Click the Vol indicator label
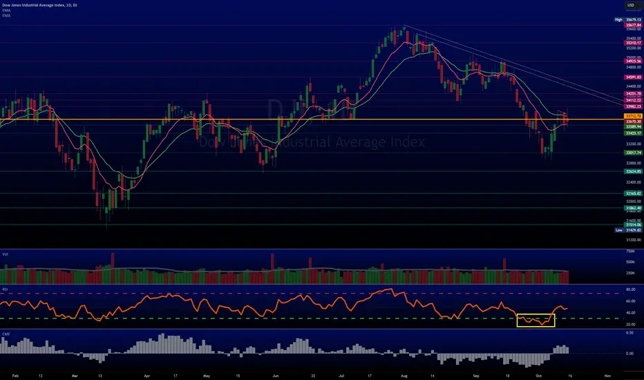Image resolution: width=644 pixels, height=380 pixels. coord(6,254)
